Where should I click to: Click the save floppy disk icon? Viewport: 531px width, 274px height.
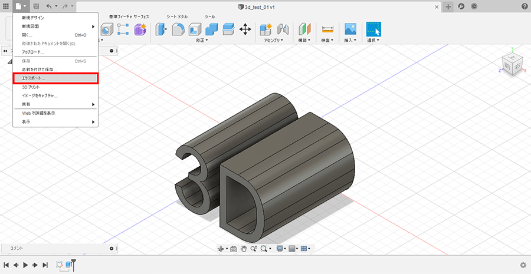(x=37, y=6)
